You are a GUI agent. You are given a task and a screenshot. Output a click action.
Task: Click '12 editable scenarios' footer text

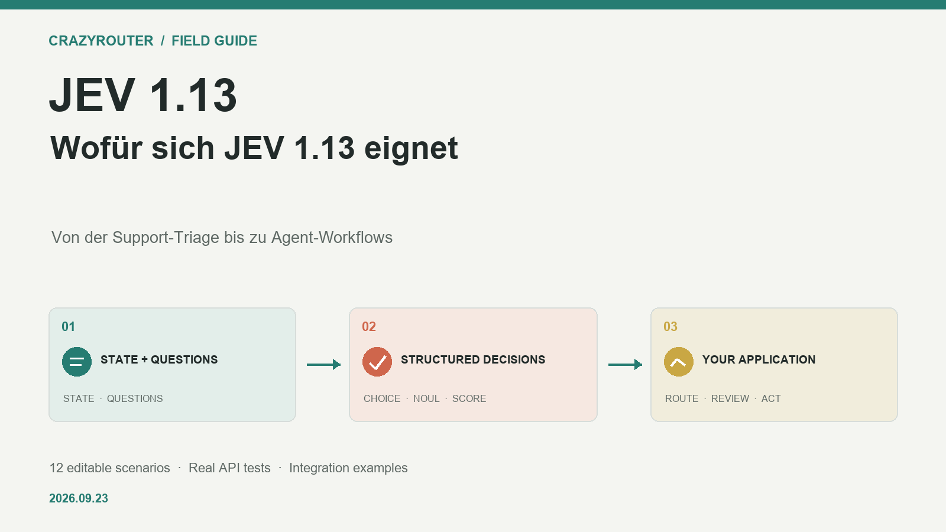[x=110, y=468]
